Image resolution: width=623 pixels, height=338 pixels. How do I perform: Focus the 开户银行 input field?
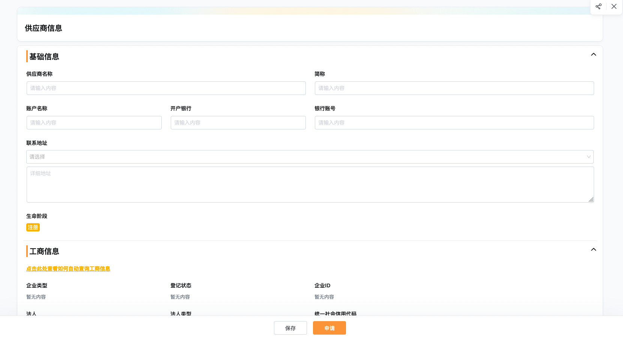click(x=238, y=123)
